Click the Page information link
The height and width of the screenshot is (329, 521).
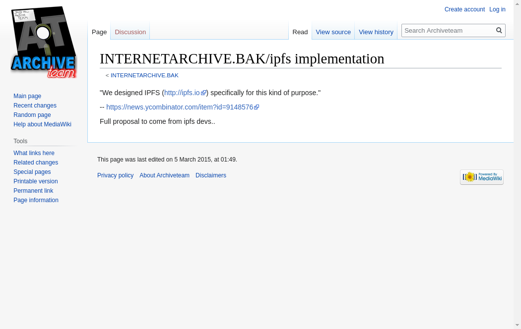tap(36, 200)
